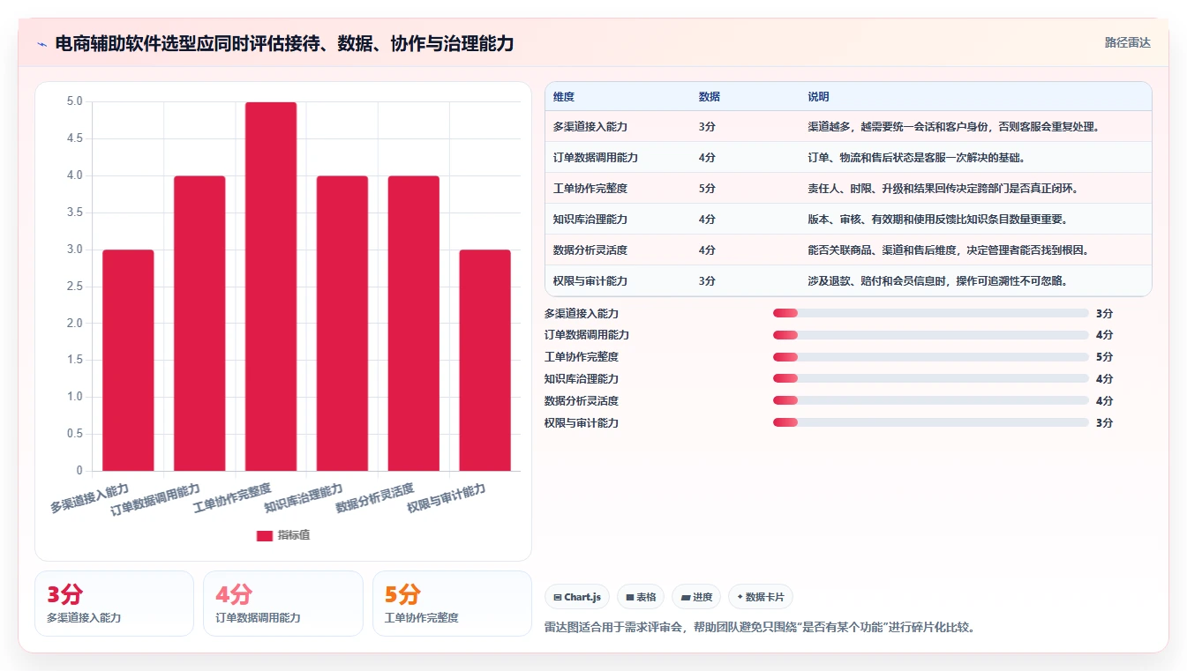Click the tallest bar, 工单协作完整度
The width and height of the screenshot is (1187, 671).
tap(271, 287)
